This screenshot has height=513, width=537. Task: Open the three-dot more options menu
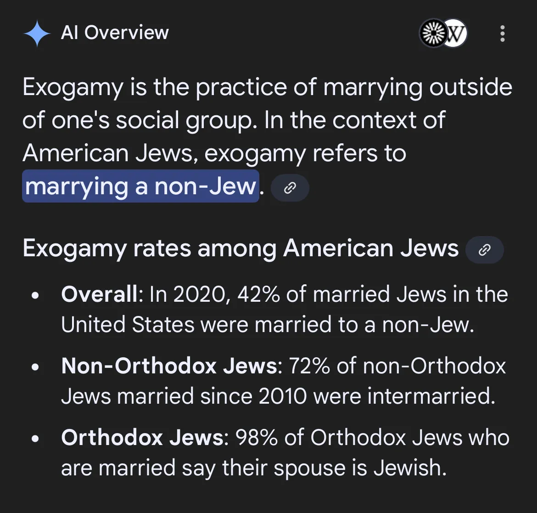point(502,33)
